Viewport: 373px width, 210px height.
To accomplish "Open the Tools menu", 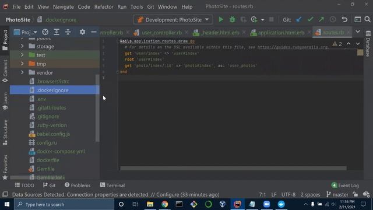I will click(136, 6).
